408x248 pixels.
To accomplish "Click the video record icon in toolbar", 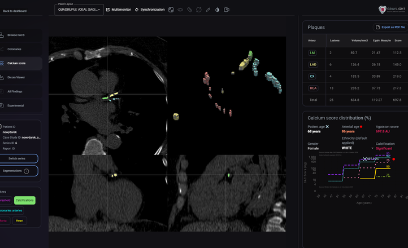I will (227, 10).
